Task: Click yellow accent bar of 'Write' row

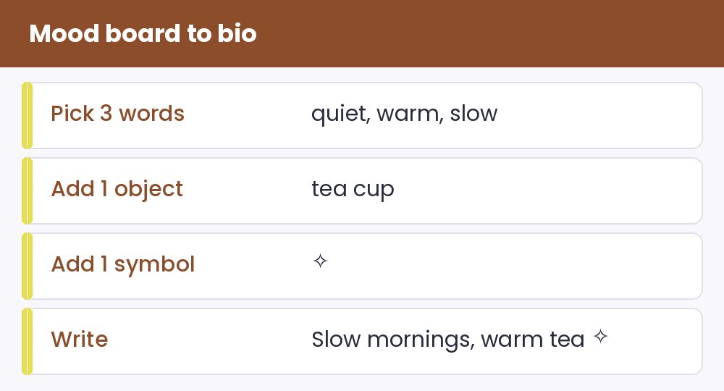Action: tap(27, 341)
